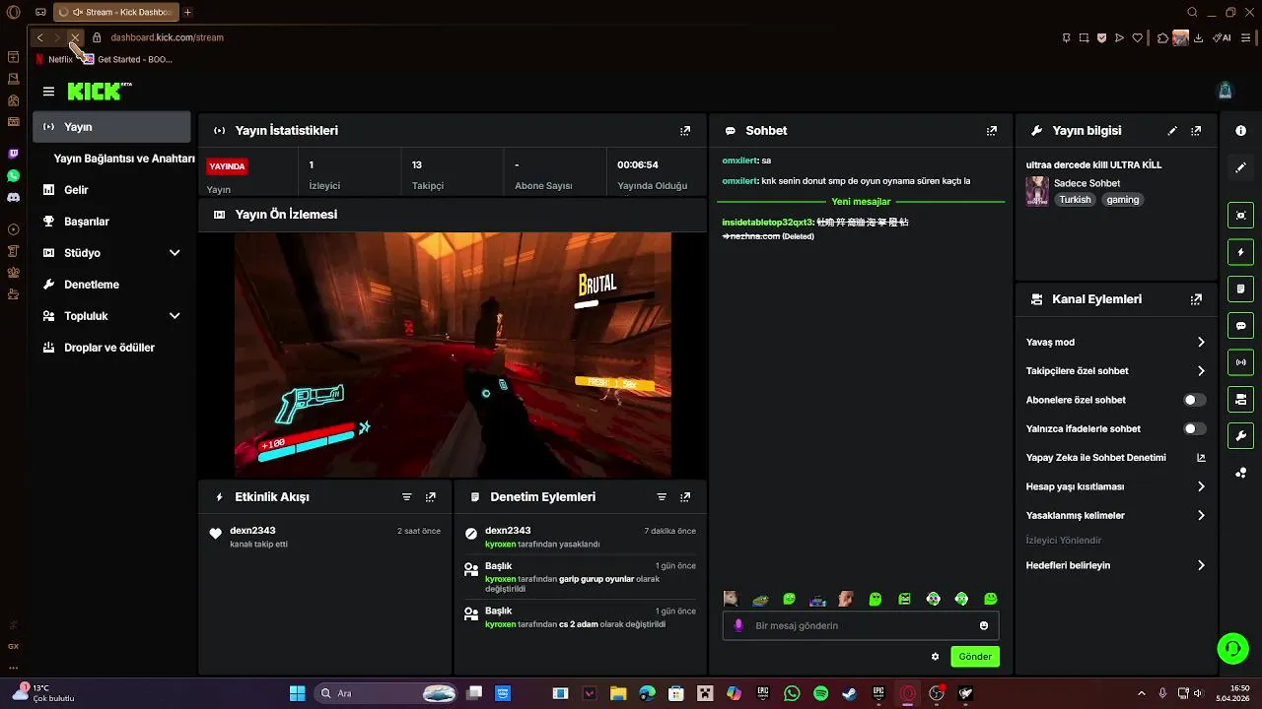Click the stream preview video

click(x=453, y=355)
